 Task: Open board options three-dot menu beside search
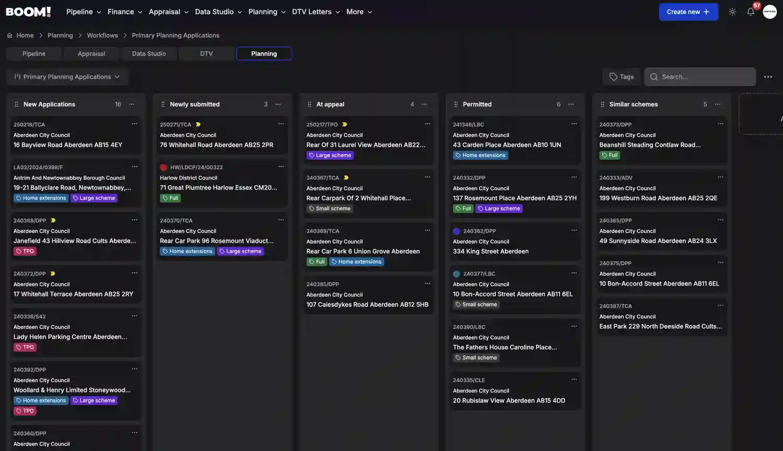coord(768,77)
